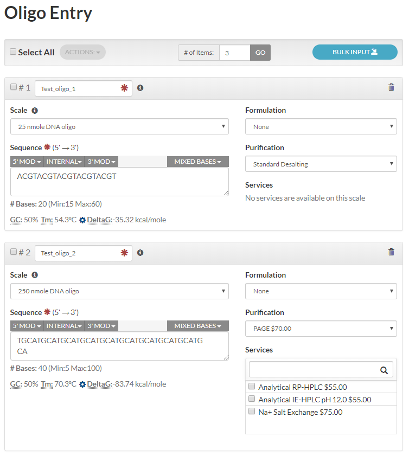
Task: Open Tm settings gear for oligo #2
Action: [x=82, y=384]
